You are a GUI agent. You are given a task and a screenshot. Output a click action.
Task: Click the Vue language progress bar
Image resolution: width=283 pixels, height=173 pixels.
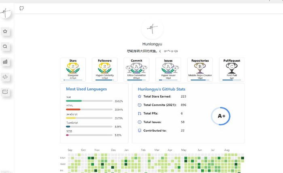tap(89, 101)
